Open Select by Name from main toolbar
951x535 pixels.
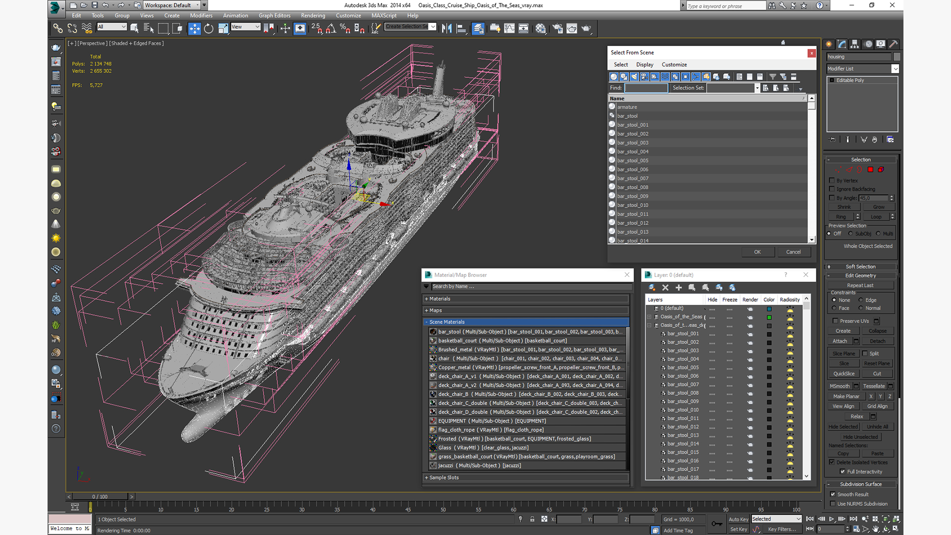pos(148,28)
